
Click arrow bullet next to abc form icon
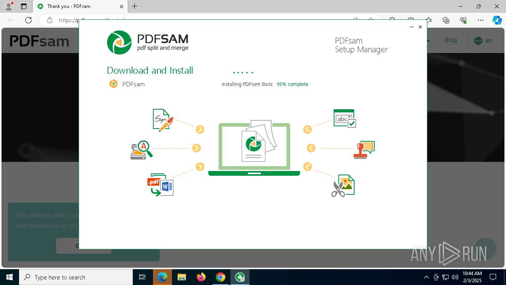(308, 129)
